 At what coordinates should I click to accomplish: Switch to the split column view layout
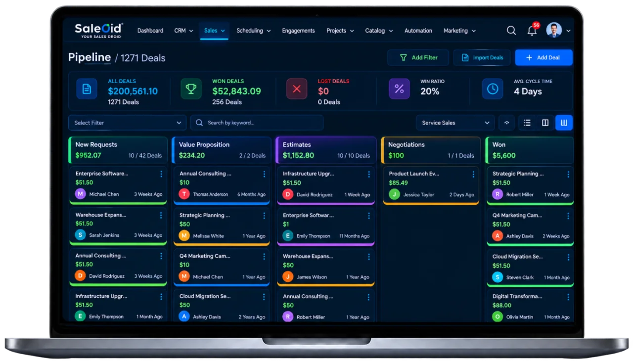click(x=545, y=123)
